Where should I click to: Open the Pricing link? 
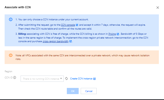click(x=112, y=34)
